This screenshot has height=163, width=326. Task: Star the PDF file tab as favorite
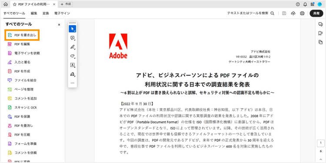coord(15,4)
